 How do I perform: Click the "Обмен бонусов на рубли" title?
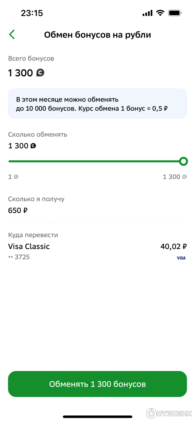97,35
